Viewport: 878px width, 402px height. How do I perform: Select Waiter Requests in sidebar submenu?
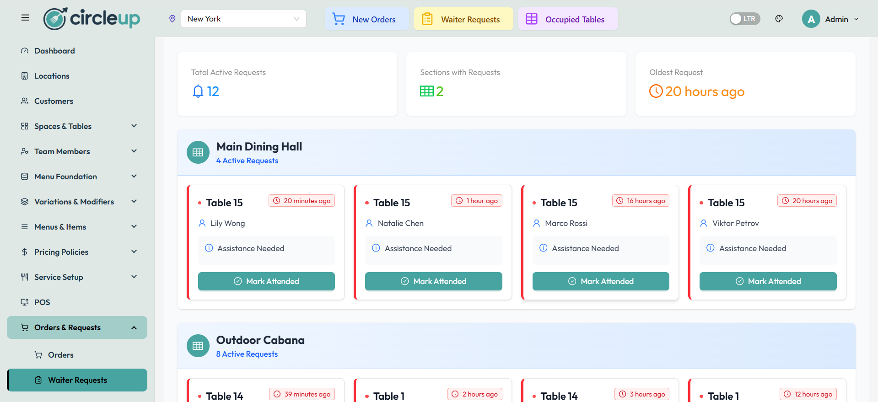click(77, 380)
